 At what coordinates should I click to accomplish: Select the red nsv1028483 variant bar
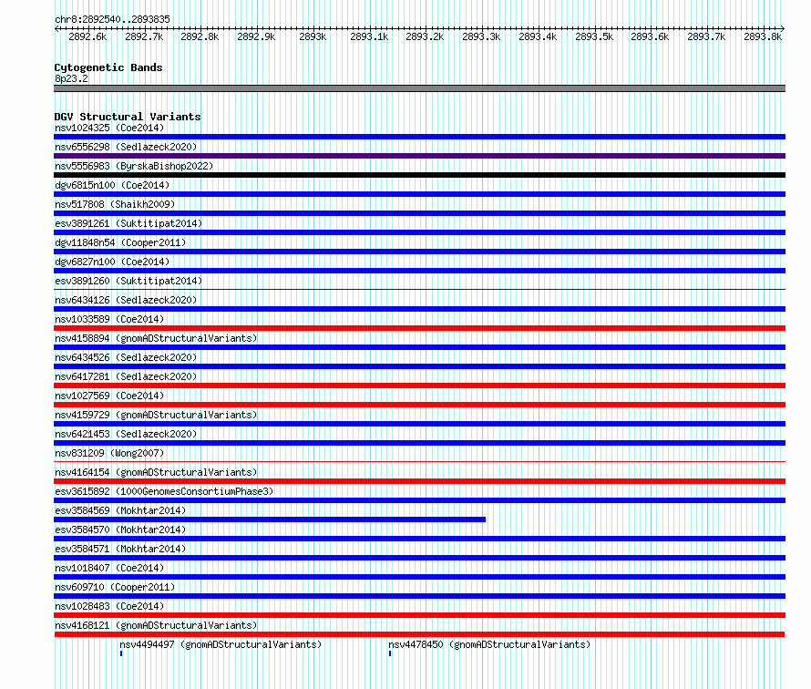click(x=419, y=615)
